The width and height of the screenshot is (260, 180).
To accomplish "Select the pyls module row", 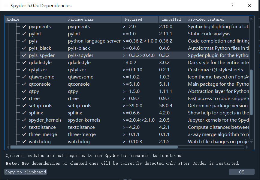I will pos(135,41).
